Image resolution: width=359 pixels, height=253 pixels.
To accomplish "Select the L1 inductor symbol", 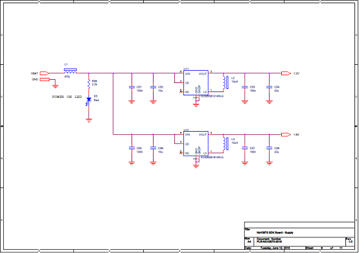I will [x=70, y=71].
